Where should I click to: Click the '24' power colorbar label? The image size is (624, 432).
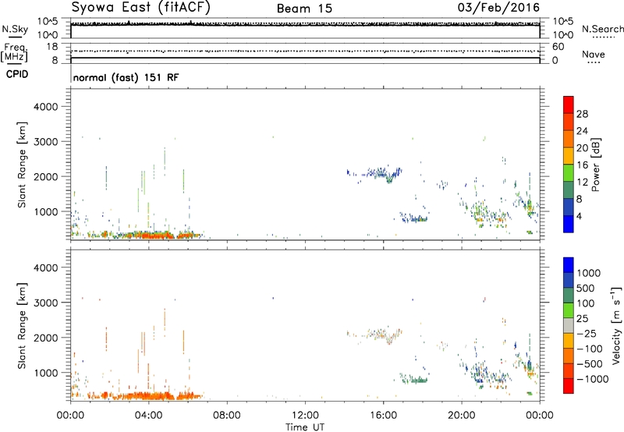click(582, 131)
